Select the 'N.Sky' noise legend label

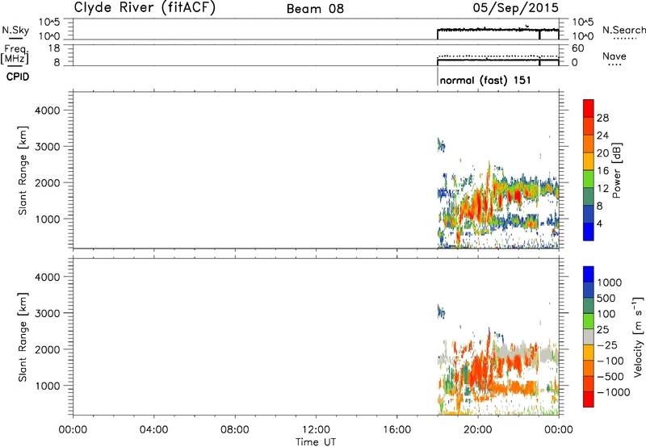15,30
